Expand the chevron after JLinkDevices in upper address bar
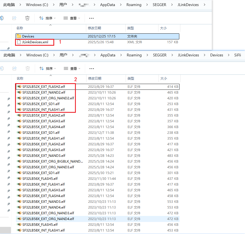This screenshot has height=234, width=245. click(204, 5)
